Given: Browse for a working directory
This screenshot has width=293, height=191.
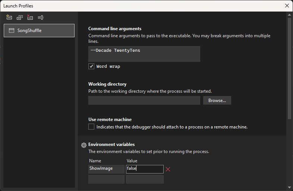Looking at the screenshot, I should [x=217, y=101].
